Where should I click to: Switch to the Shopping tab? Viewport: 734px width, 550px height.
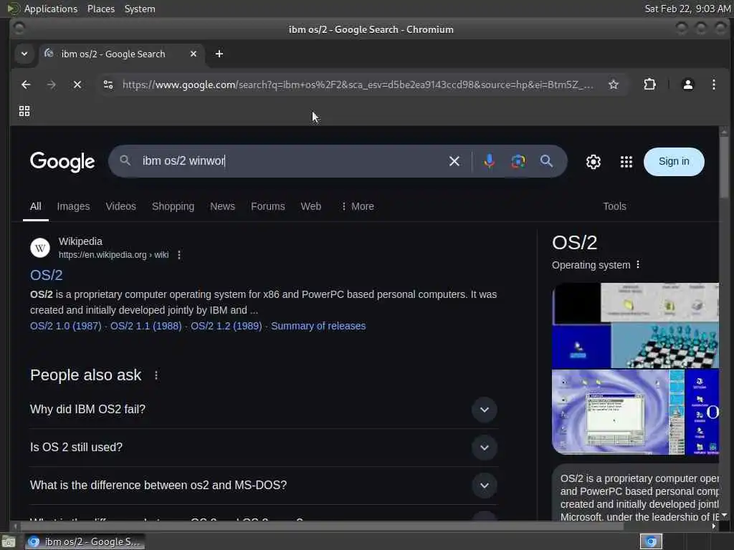pos(173,206)
